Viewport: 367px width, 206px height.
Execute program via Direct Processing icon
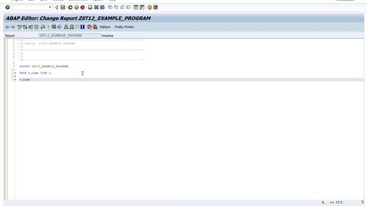(53, 27)
